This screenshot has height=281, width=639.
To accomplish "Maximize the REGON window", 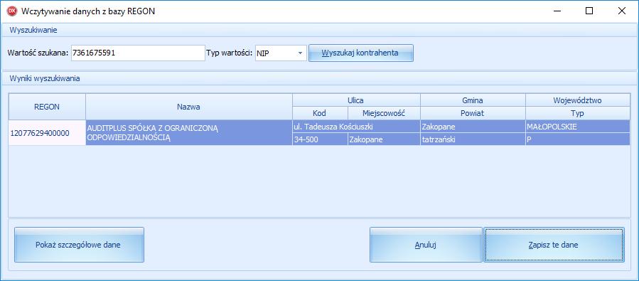I will tap(589, 11).
